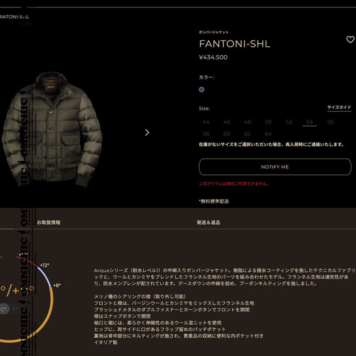
Task: Add FANTONI-SHL to wishlist heart icon
Action: pos(350,40)
